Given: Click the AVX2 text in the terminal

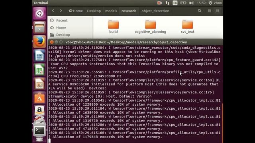Looking at the screenshot, I should click(x=63, y=68).
